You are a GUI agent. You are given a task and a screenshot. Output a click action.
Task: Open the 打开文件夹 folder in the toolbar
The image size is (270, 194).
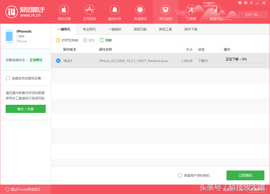pos(67,40)
